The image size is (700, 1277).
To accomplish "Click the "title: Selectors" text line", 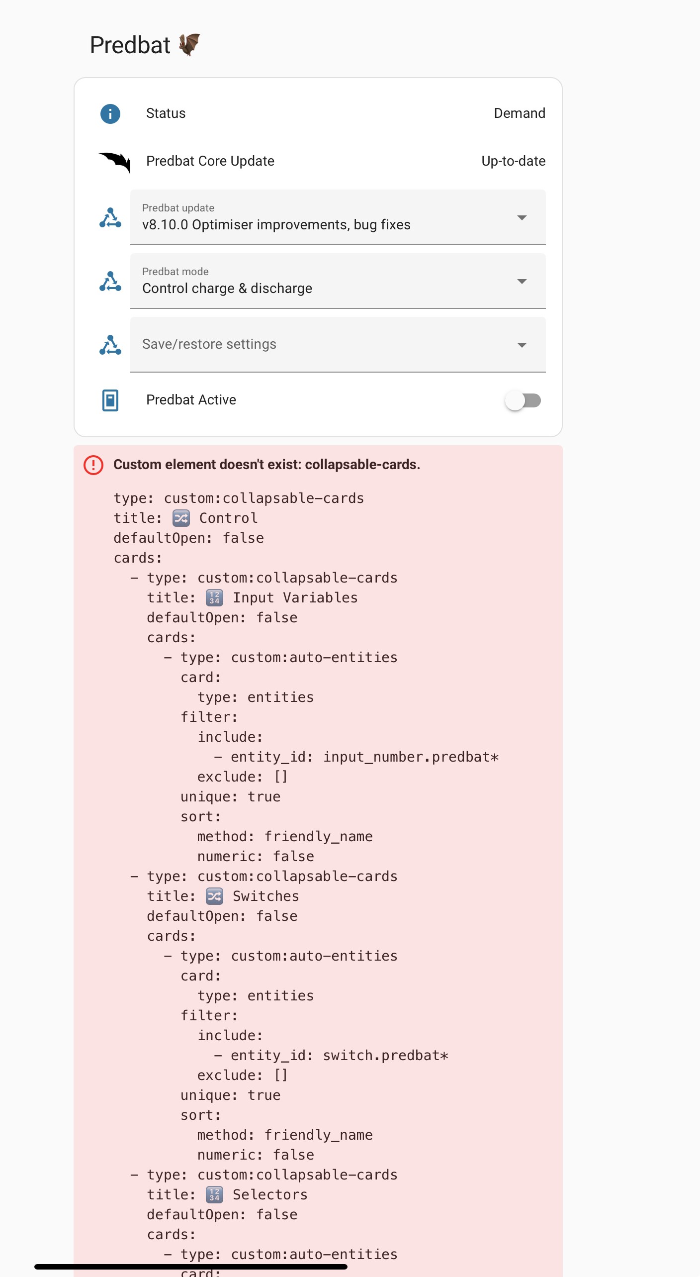I will tap(227, 1195).
